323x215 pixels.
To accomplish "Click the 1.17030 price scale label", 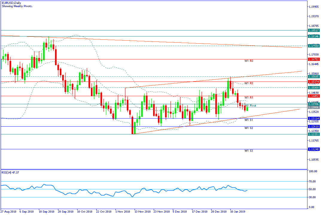I will (x=314, y=55).
